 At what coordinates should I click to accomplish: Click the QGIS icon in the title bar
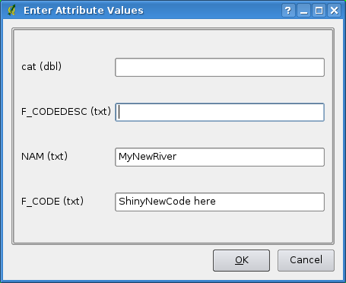click(x=11, y=11)
